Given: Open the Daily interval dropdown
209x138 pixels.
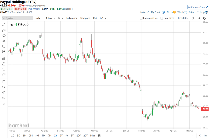Looking at the screenshot, I should tap(39, 18).
